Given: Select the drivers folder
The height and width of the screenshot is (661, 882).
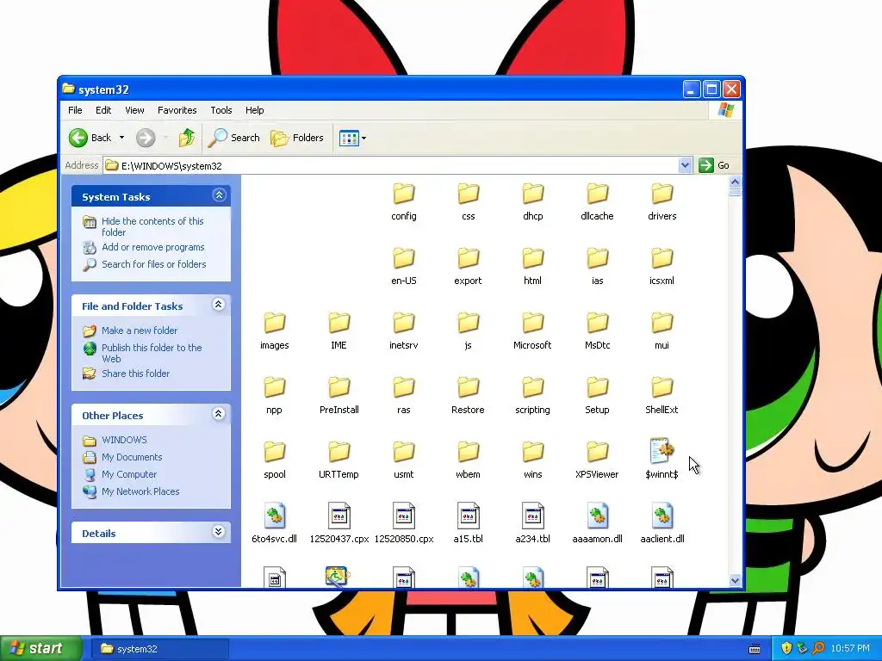Looking at the screenshot, I should [661, 201].
